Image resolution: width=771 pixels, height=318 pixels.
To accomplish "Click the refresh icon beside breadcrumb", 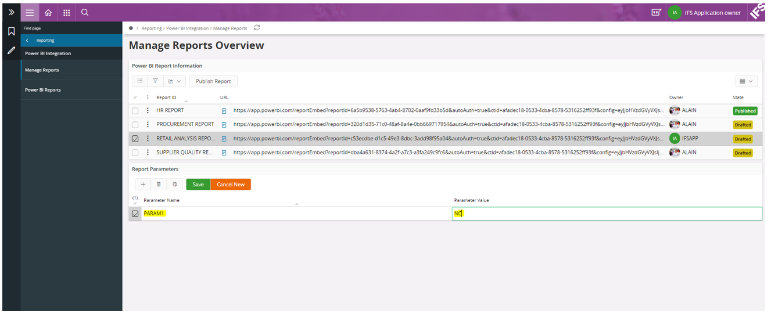I will 257,28.
